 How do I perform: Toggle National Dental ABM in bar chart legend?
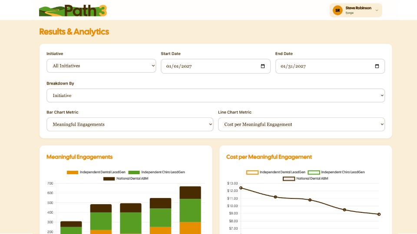coord(126,179)
